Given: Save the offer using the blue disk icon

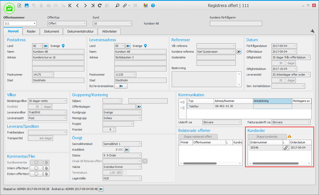Looking at the screenshot, I should click(x=26, y=5).
